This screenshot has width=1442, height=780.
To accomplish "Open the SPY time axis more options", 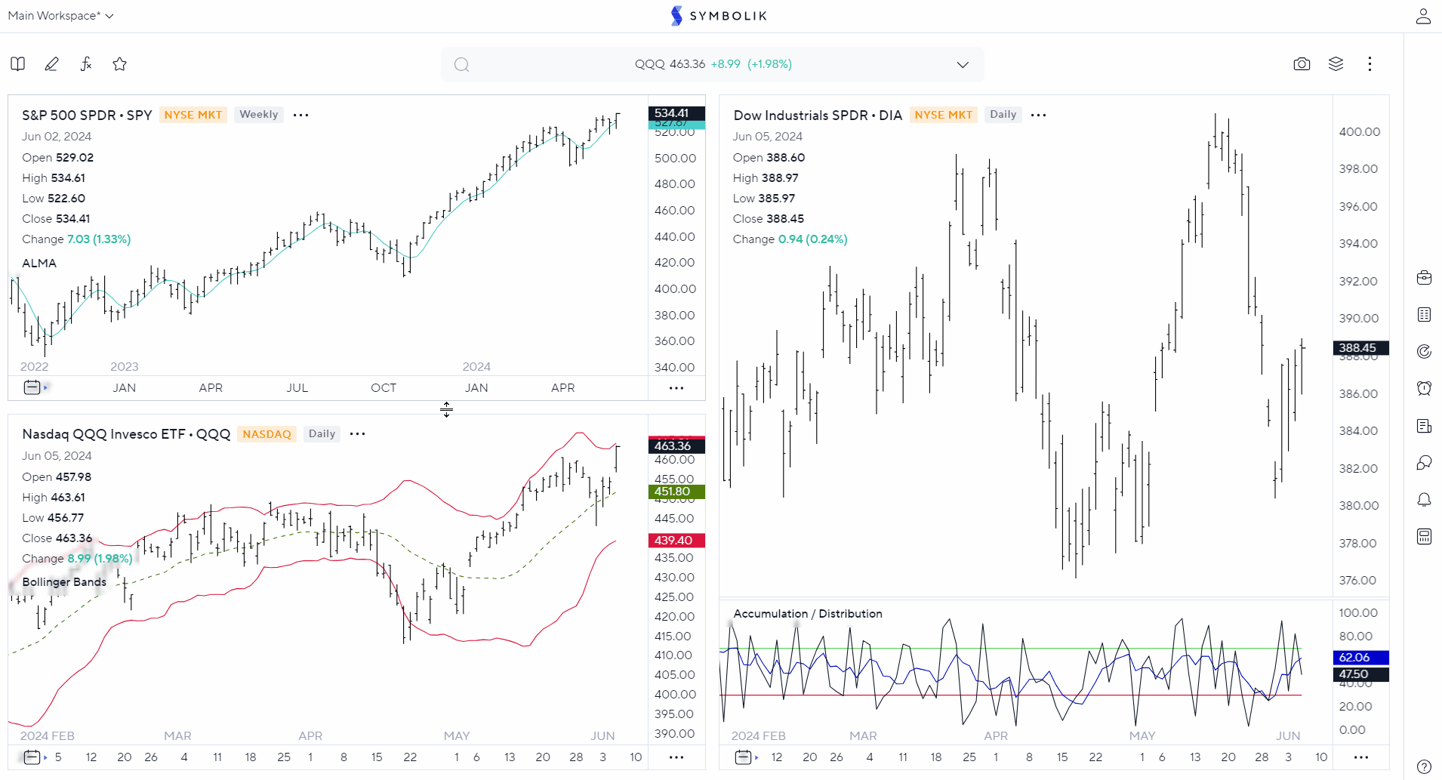I will tap(676, 388).
